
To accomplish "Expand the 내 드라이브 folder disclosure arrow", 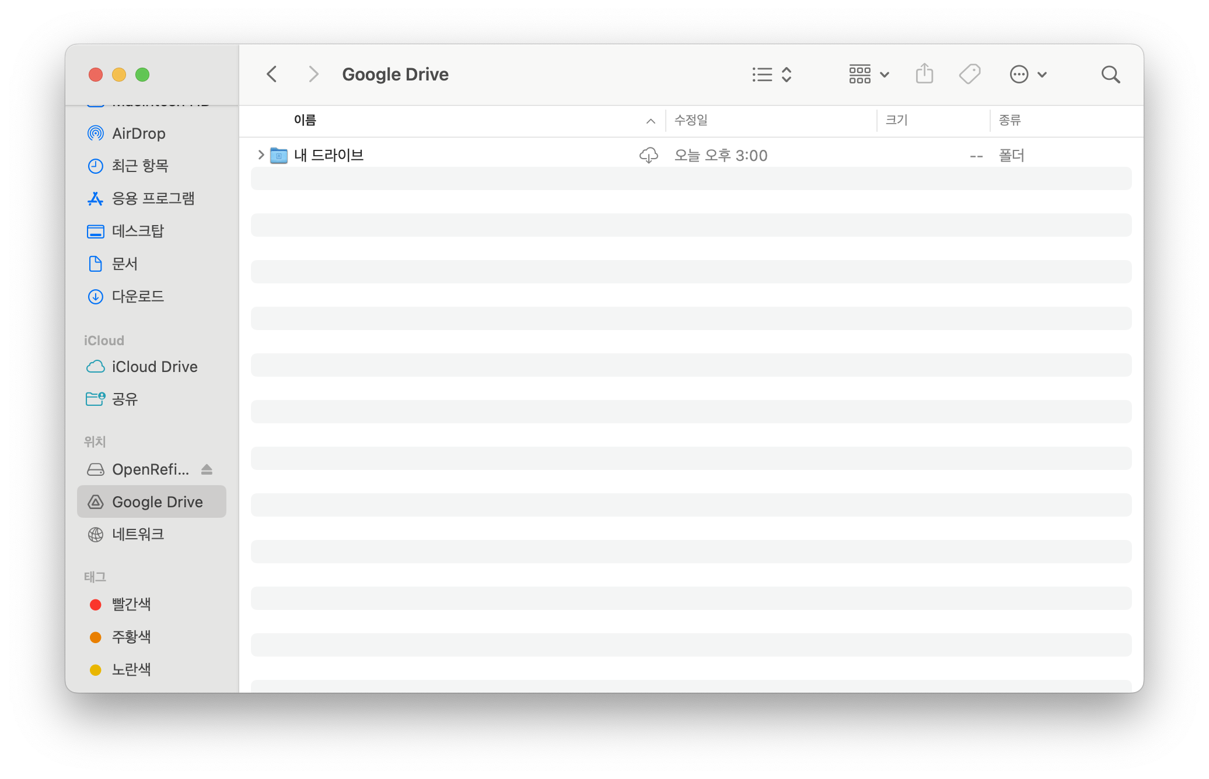I will [x=261, y=155].
